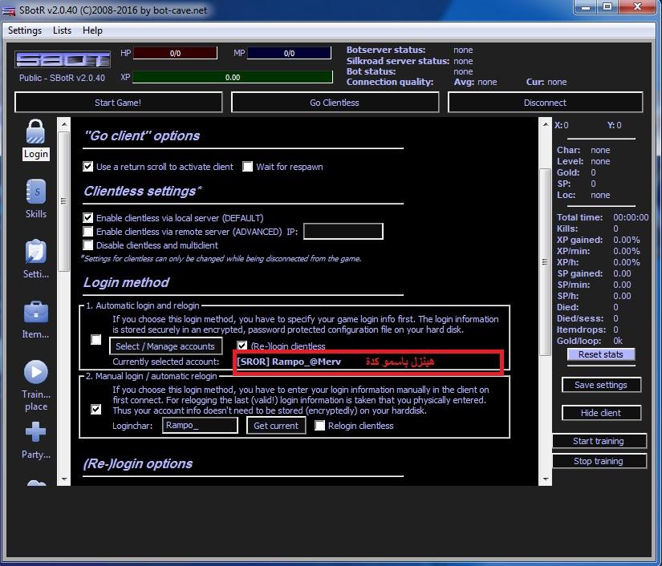Toggle Wait for respawn checkbox
Screen dimensions: 662x566
(247, 167)
